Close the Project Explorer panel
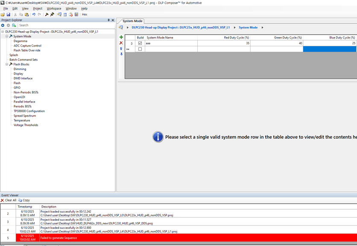The width and height of the screenshot is (357, 246). [113, 20]
